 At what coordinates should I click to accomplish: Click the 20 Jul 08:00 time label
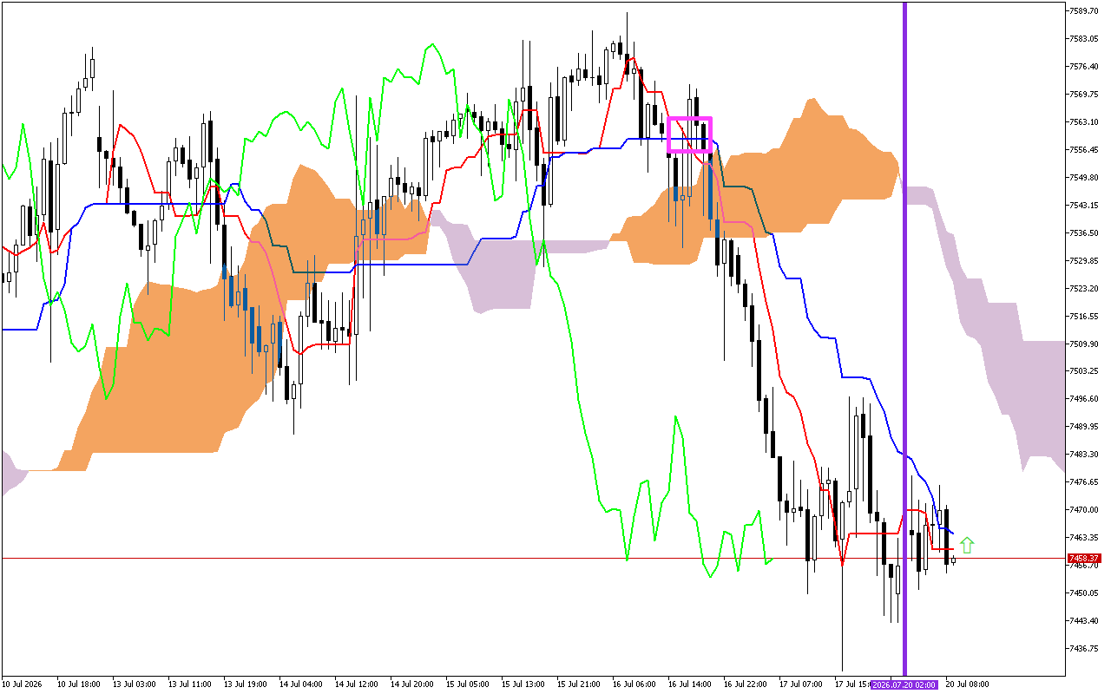[967, 684]
